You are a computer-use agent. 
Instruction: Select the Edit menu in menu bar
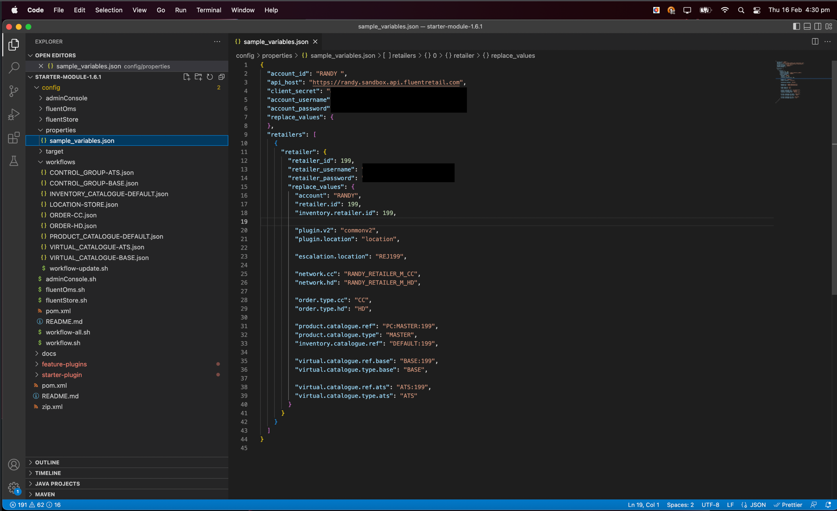pyautogui.click(x=78, y=10)
